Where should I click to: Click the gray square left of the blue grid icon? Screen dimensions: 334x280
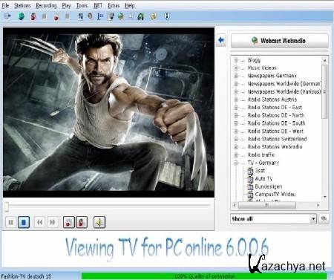coord(67,16)
